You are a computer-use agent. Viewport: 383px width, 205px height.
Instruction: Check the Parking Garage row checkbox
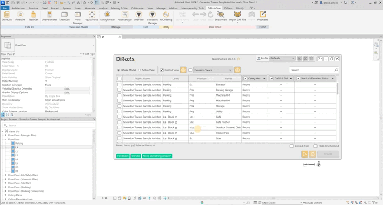[119, 90]
